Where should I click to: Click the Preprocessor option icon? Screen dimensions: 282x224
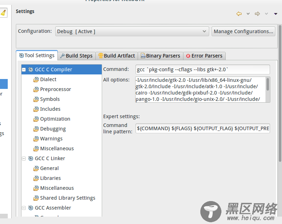click(36, 89)
